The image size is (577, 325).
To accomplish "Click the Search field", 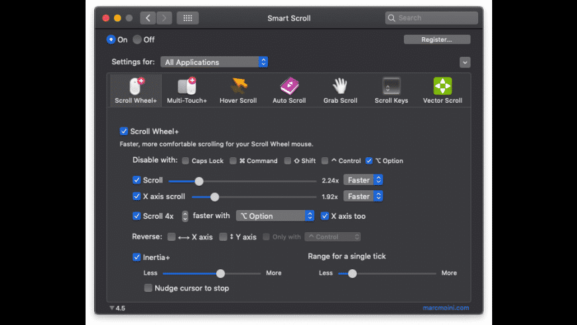I will click(431, 18).
